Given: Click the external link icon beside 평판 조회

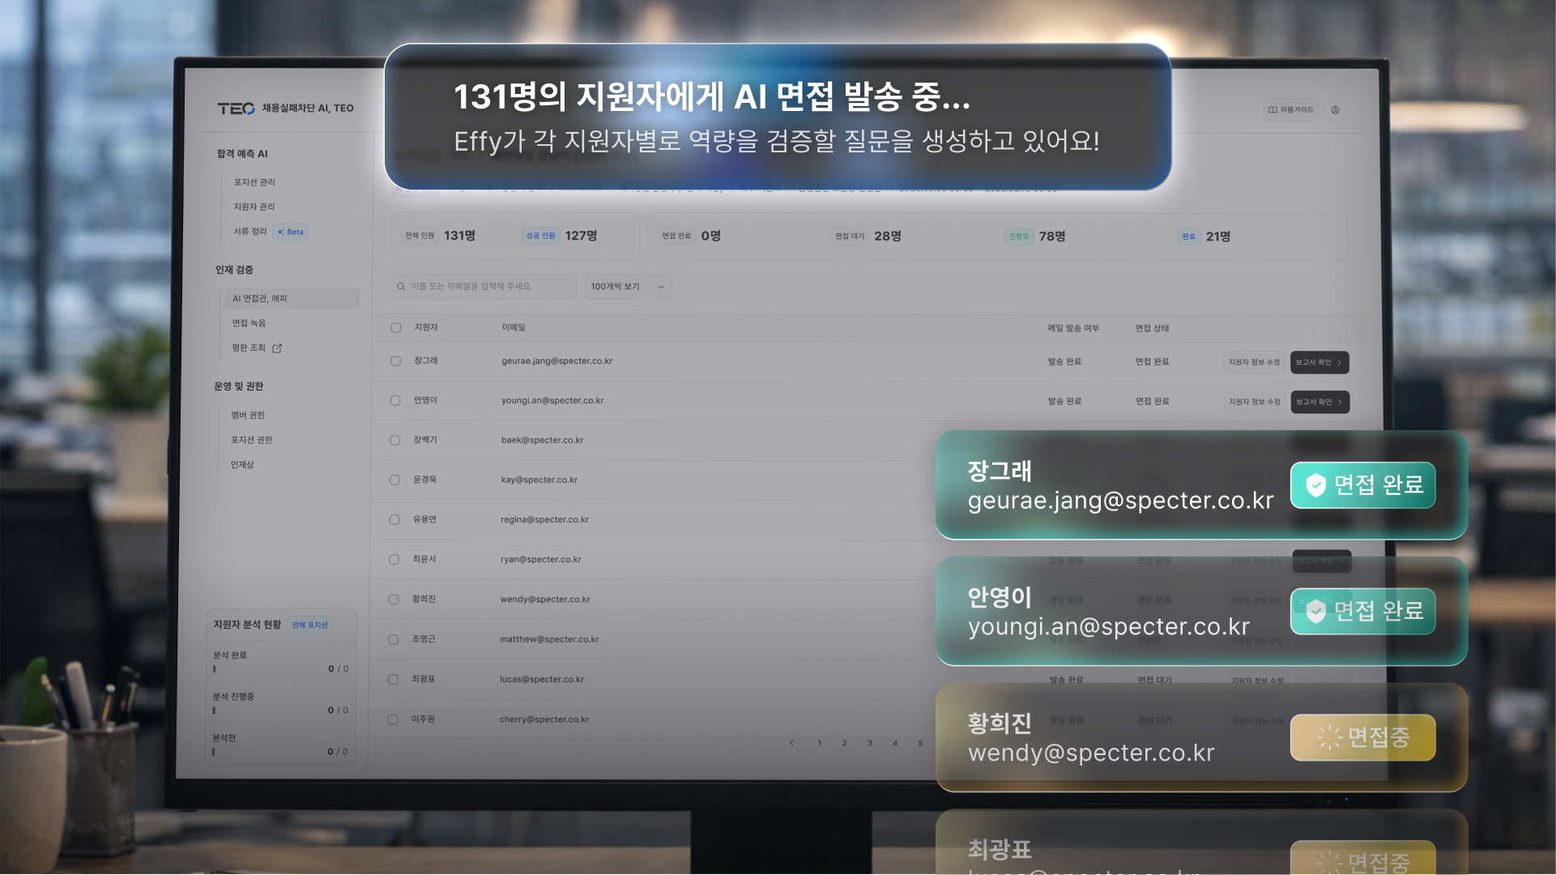Looking at the screenshot, I should point(277,348).
